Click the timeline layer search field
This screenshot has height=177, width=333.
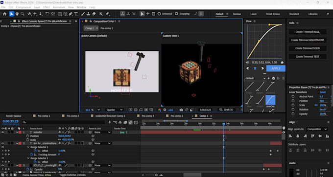[64, 122]
